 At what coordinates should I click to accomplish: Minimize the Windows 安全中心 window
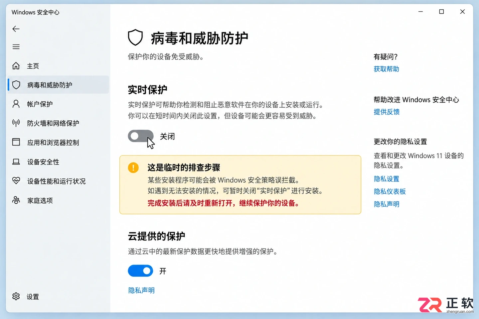(420, 12)
